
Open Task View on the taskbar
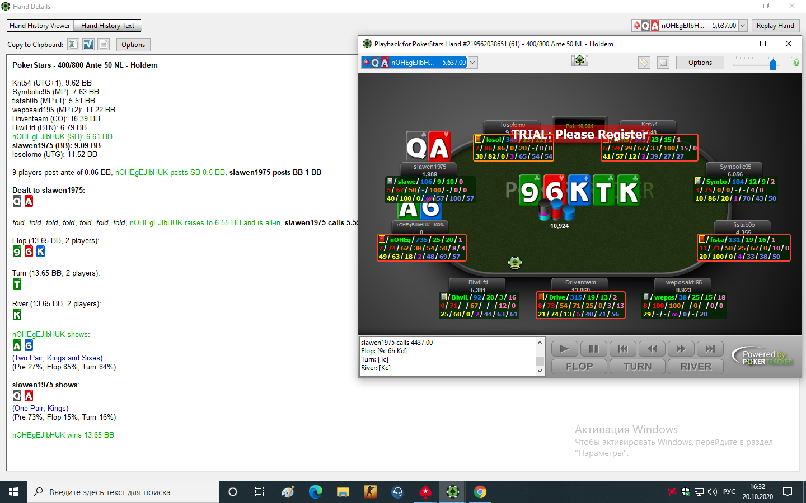click(260, 492)
